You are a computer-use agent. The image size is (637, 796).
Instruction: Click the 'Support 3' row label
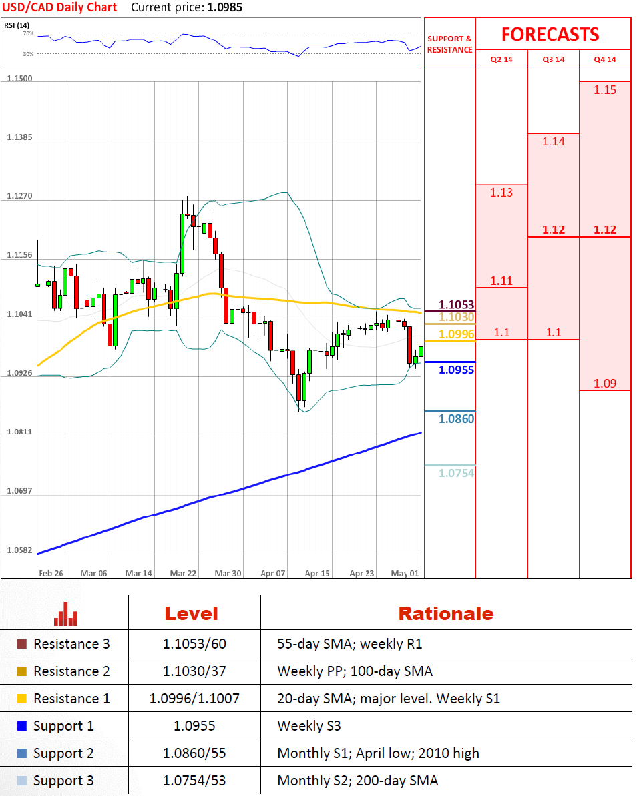click(63, 781)
